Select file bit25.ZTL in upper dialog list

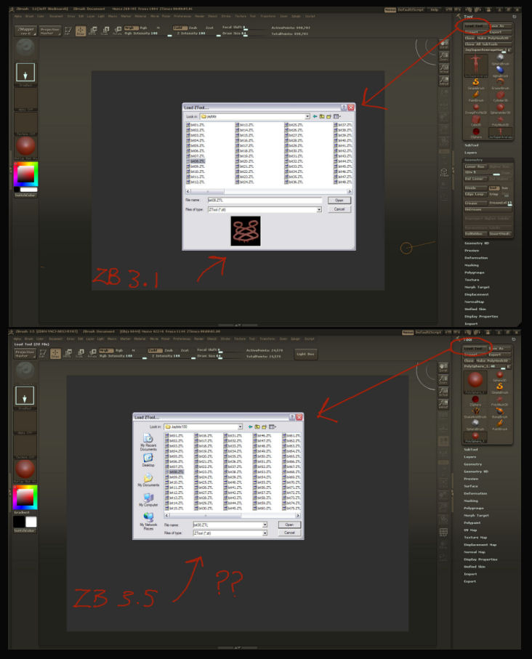[294, 125]
